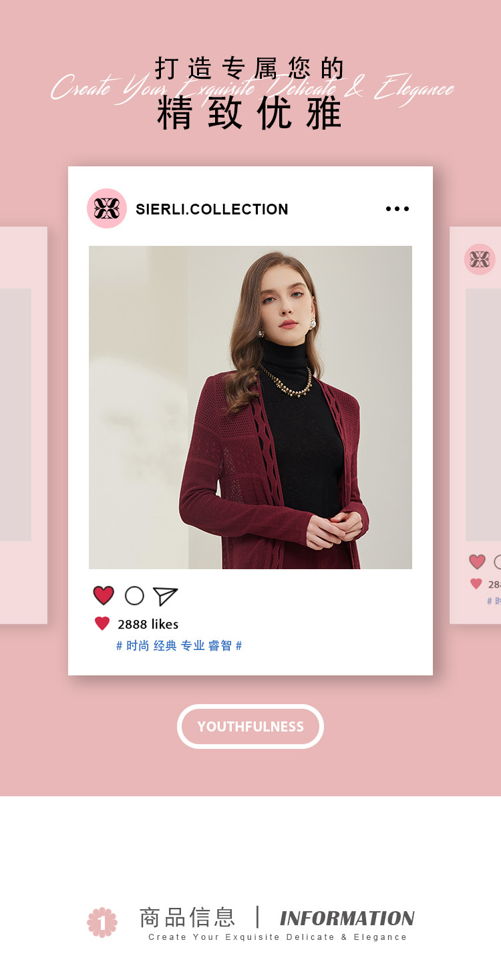Open the model cardigan photo
The image size is (501, 976).
tap(251, 408)
